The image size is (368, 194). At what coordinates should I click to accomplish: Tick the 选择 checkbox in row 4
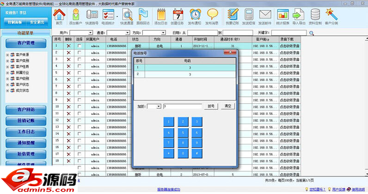point(80,66)
